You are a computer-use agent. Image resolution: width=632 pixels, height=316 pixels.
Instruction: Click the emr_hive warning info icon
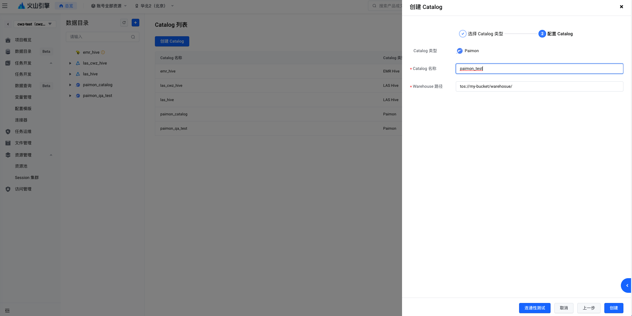[x=103, y=52]
